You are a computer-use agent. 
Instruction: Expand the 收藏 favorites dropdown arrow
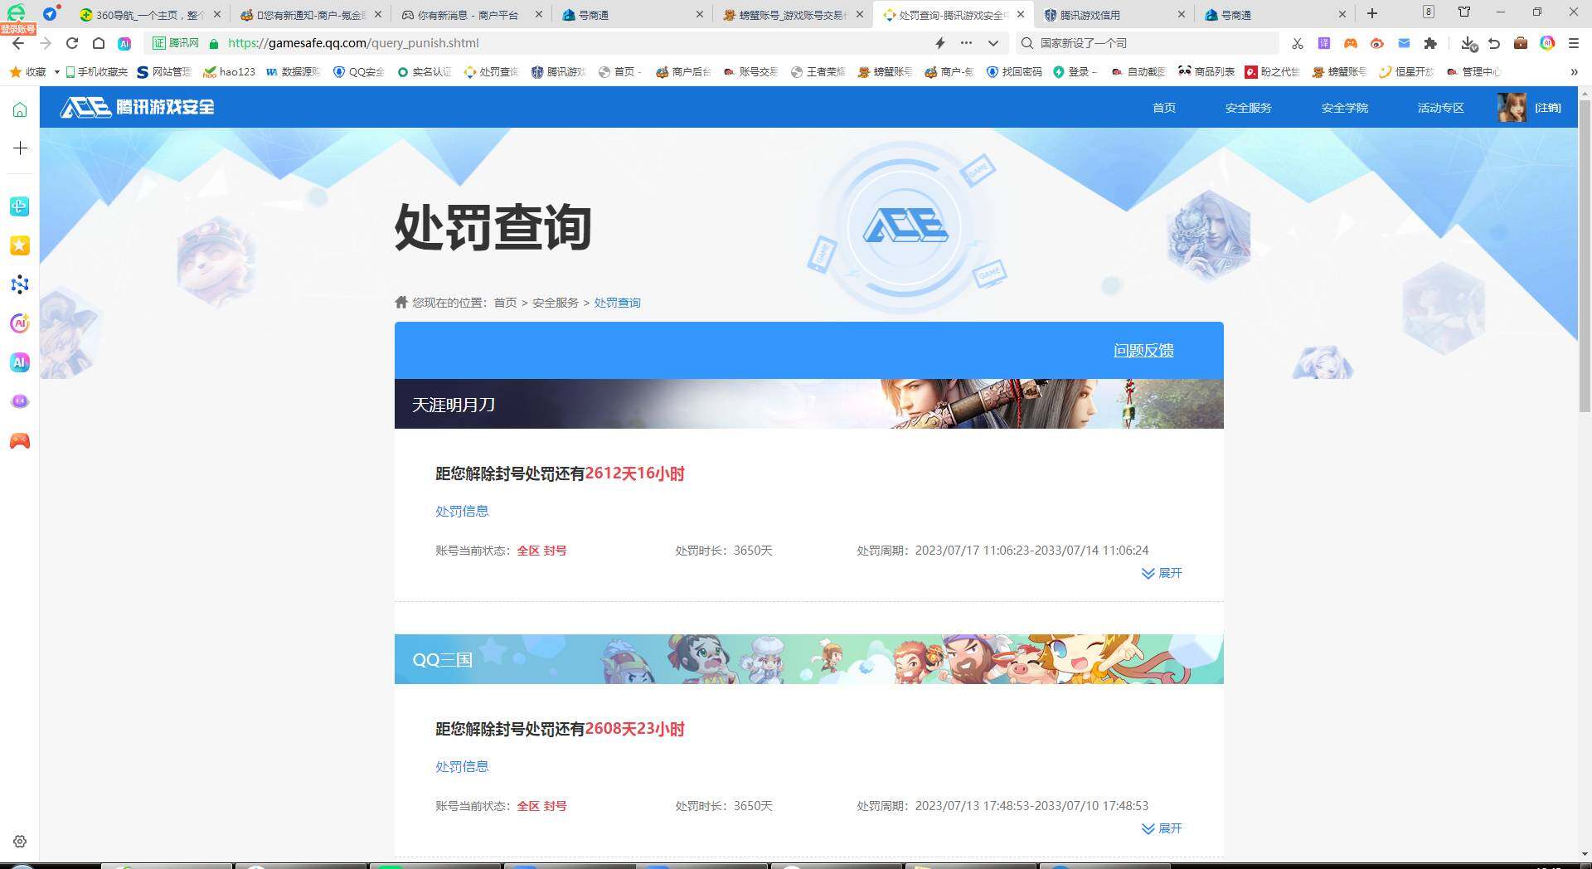point(56,72)
